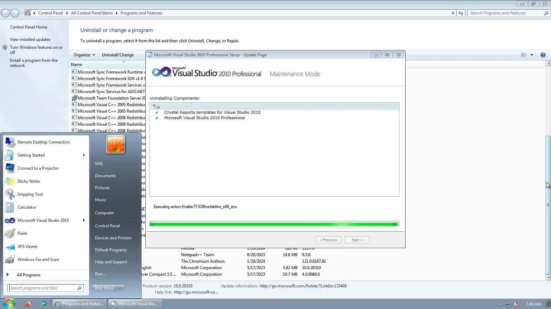
Task: Open Devices and Printers
Action: click(x=113, y=238)
